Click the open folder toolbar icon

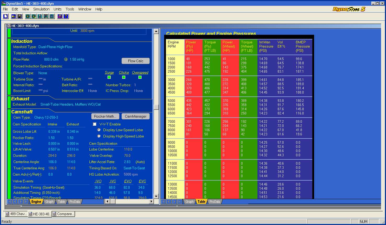[13, 16]
